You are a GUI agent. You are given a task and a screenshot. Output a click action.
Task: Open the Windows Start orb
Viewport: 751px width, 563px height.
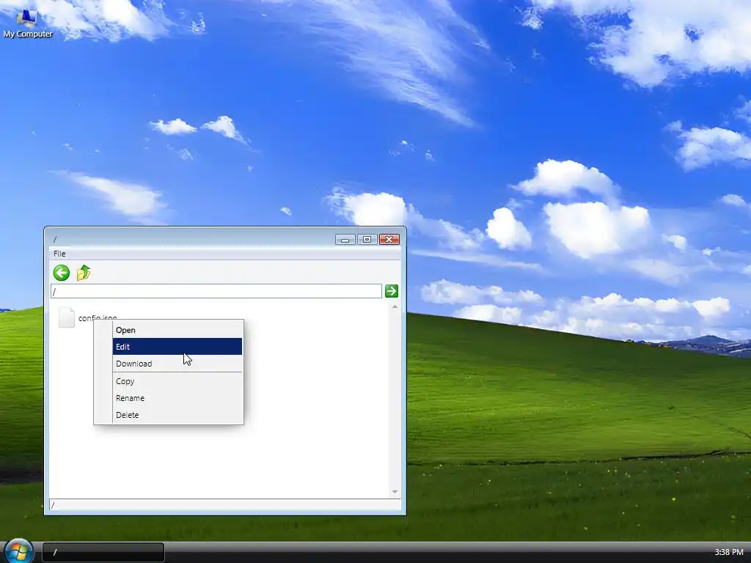pyautogui.click(x=18, y=551)
